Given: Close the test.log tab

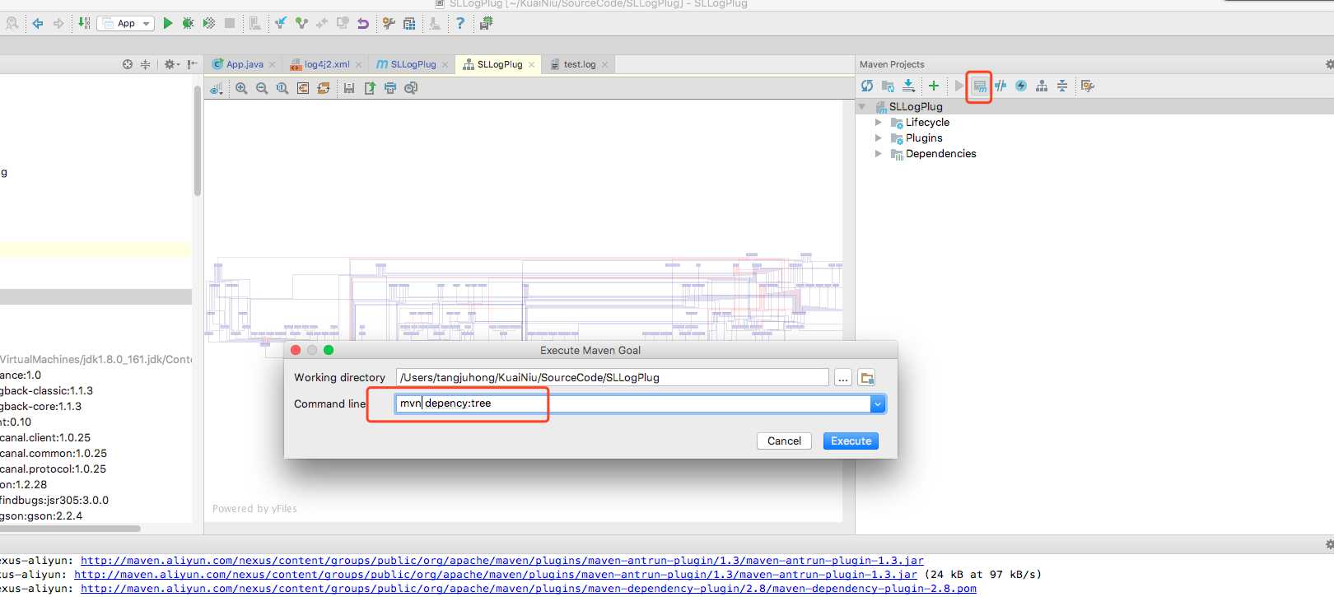Looking at the screenshot, I should coord(605,64).
